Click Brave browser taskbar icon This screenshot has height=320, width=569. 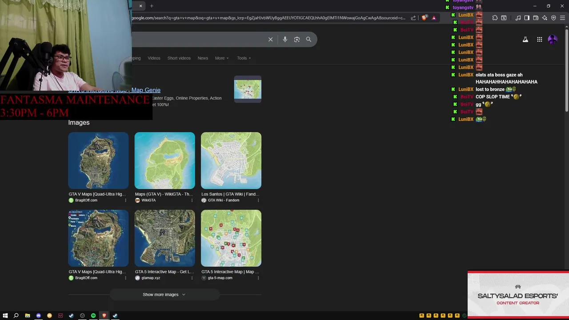click(x=104, y=316)
